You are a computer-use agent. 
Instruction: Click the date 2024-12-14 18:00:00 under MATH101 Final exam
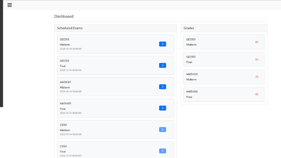pyautogui.click(x=71, y=113)
